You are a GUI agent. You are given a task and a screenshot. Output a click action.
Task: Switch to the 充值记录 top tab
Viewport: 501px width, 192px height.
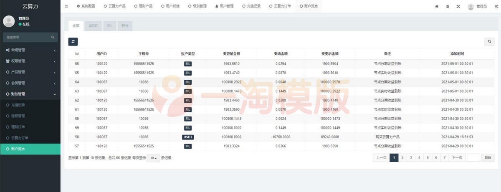251,6
